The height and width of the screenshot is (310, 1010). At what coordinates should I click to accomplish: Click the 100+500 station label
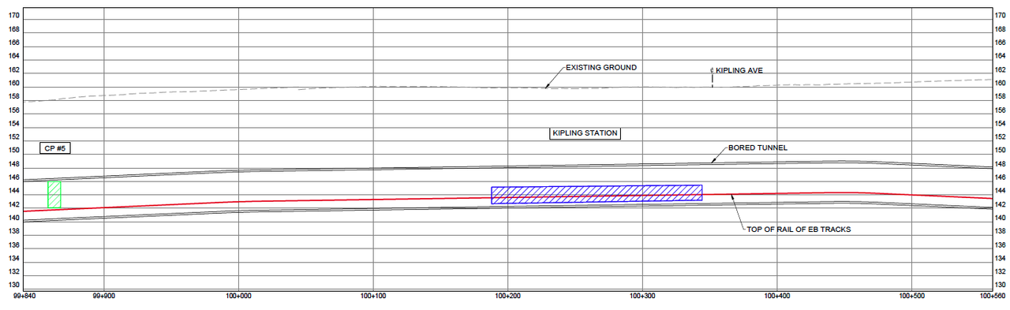tap(912, 297)
